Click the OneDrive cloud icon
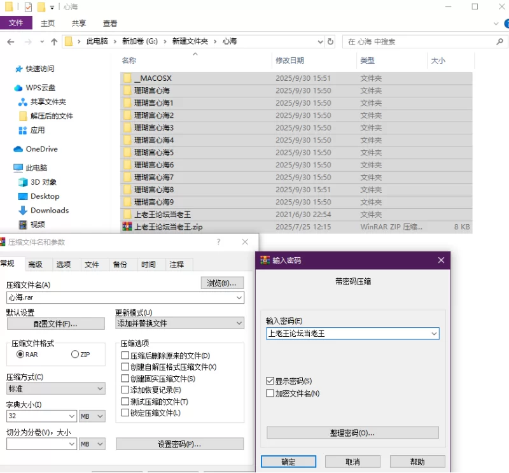 (x=18, y=149)
